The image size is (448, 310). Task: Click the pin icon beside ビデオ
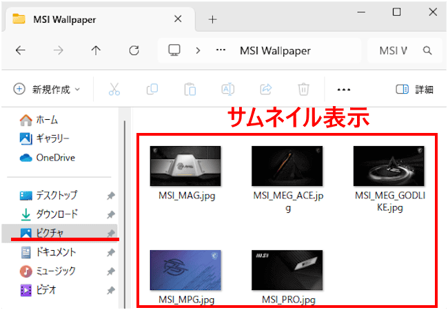pos(111,290)
